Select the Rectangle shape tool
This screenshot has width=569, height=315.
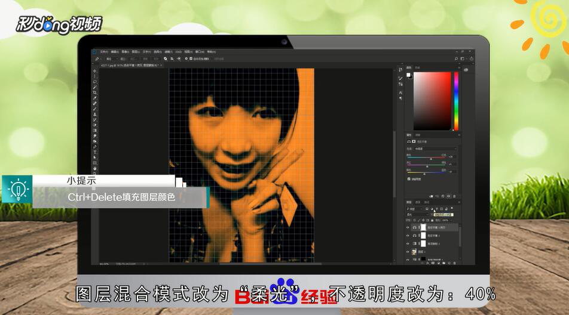pos(94,163)
